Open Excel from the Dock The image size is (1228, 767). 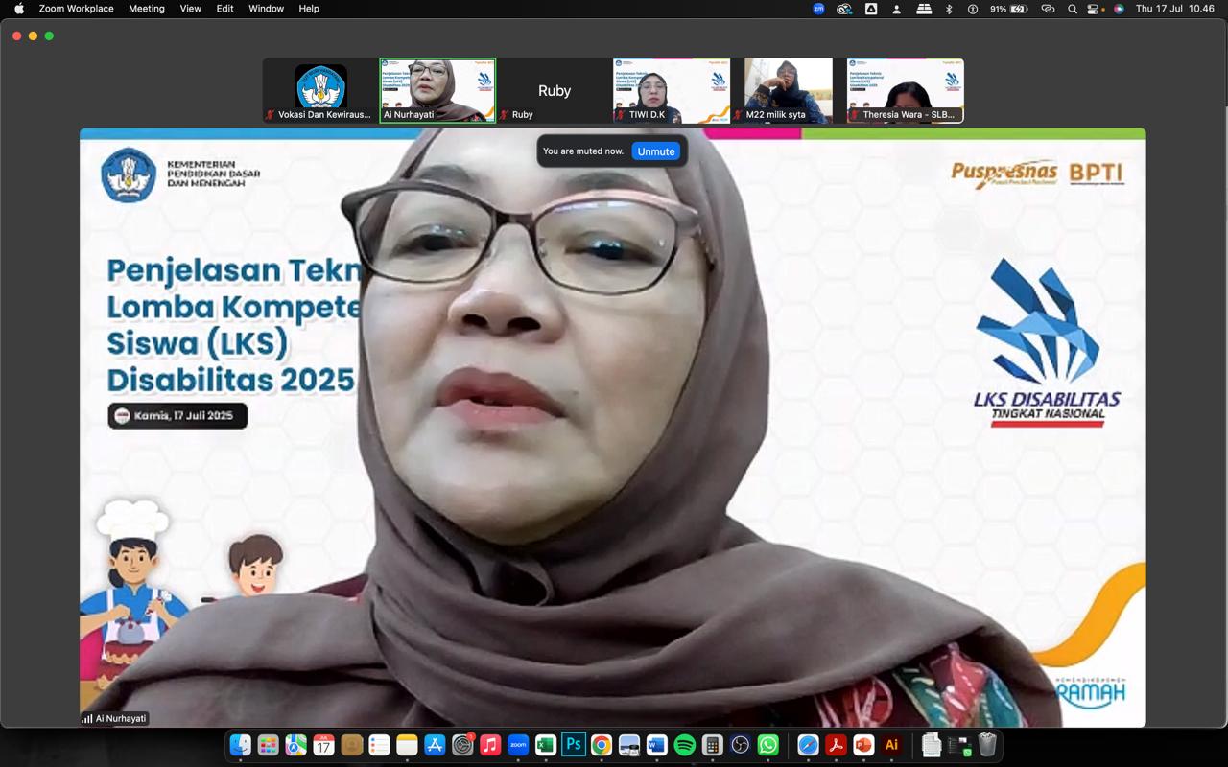[546, 745]
